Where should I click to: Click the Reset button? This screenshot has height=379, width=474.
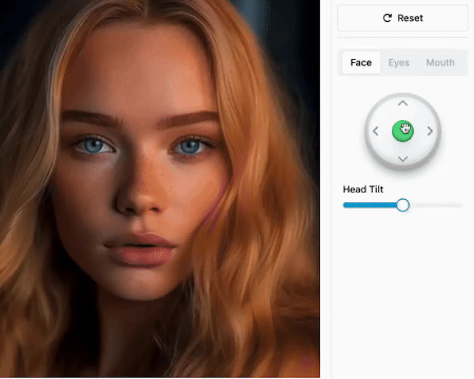pos(403,18)
